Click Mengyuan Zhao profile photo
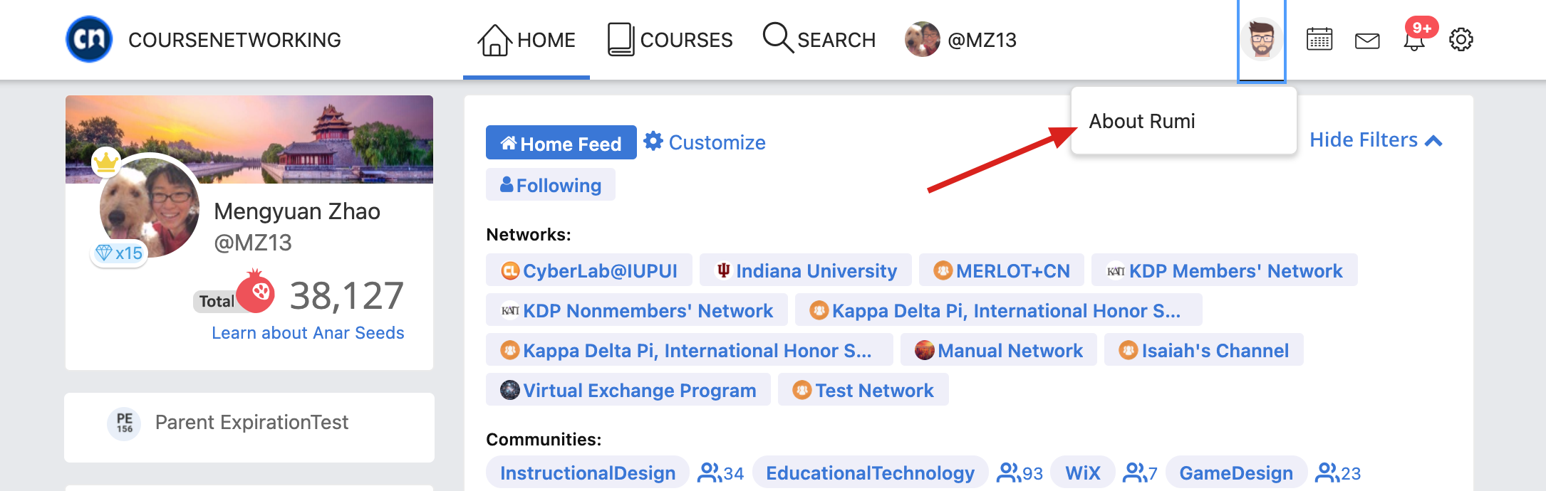 [150, 206]
